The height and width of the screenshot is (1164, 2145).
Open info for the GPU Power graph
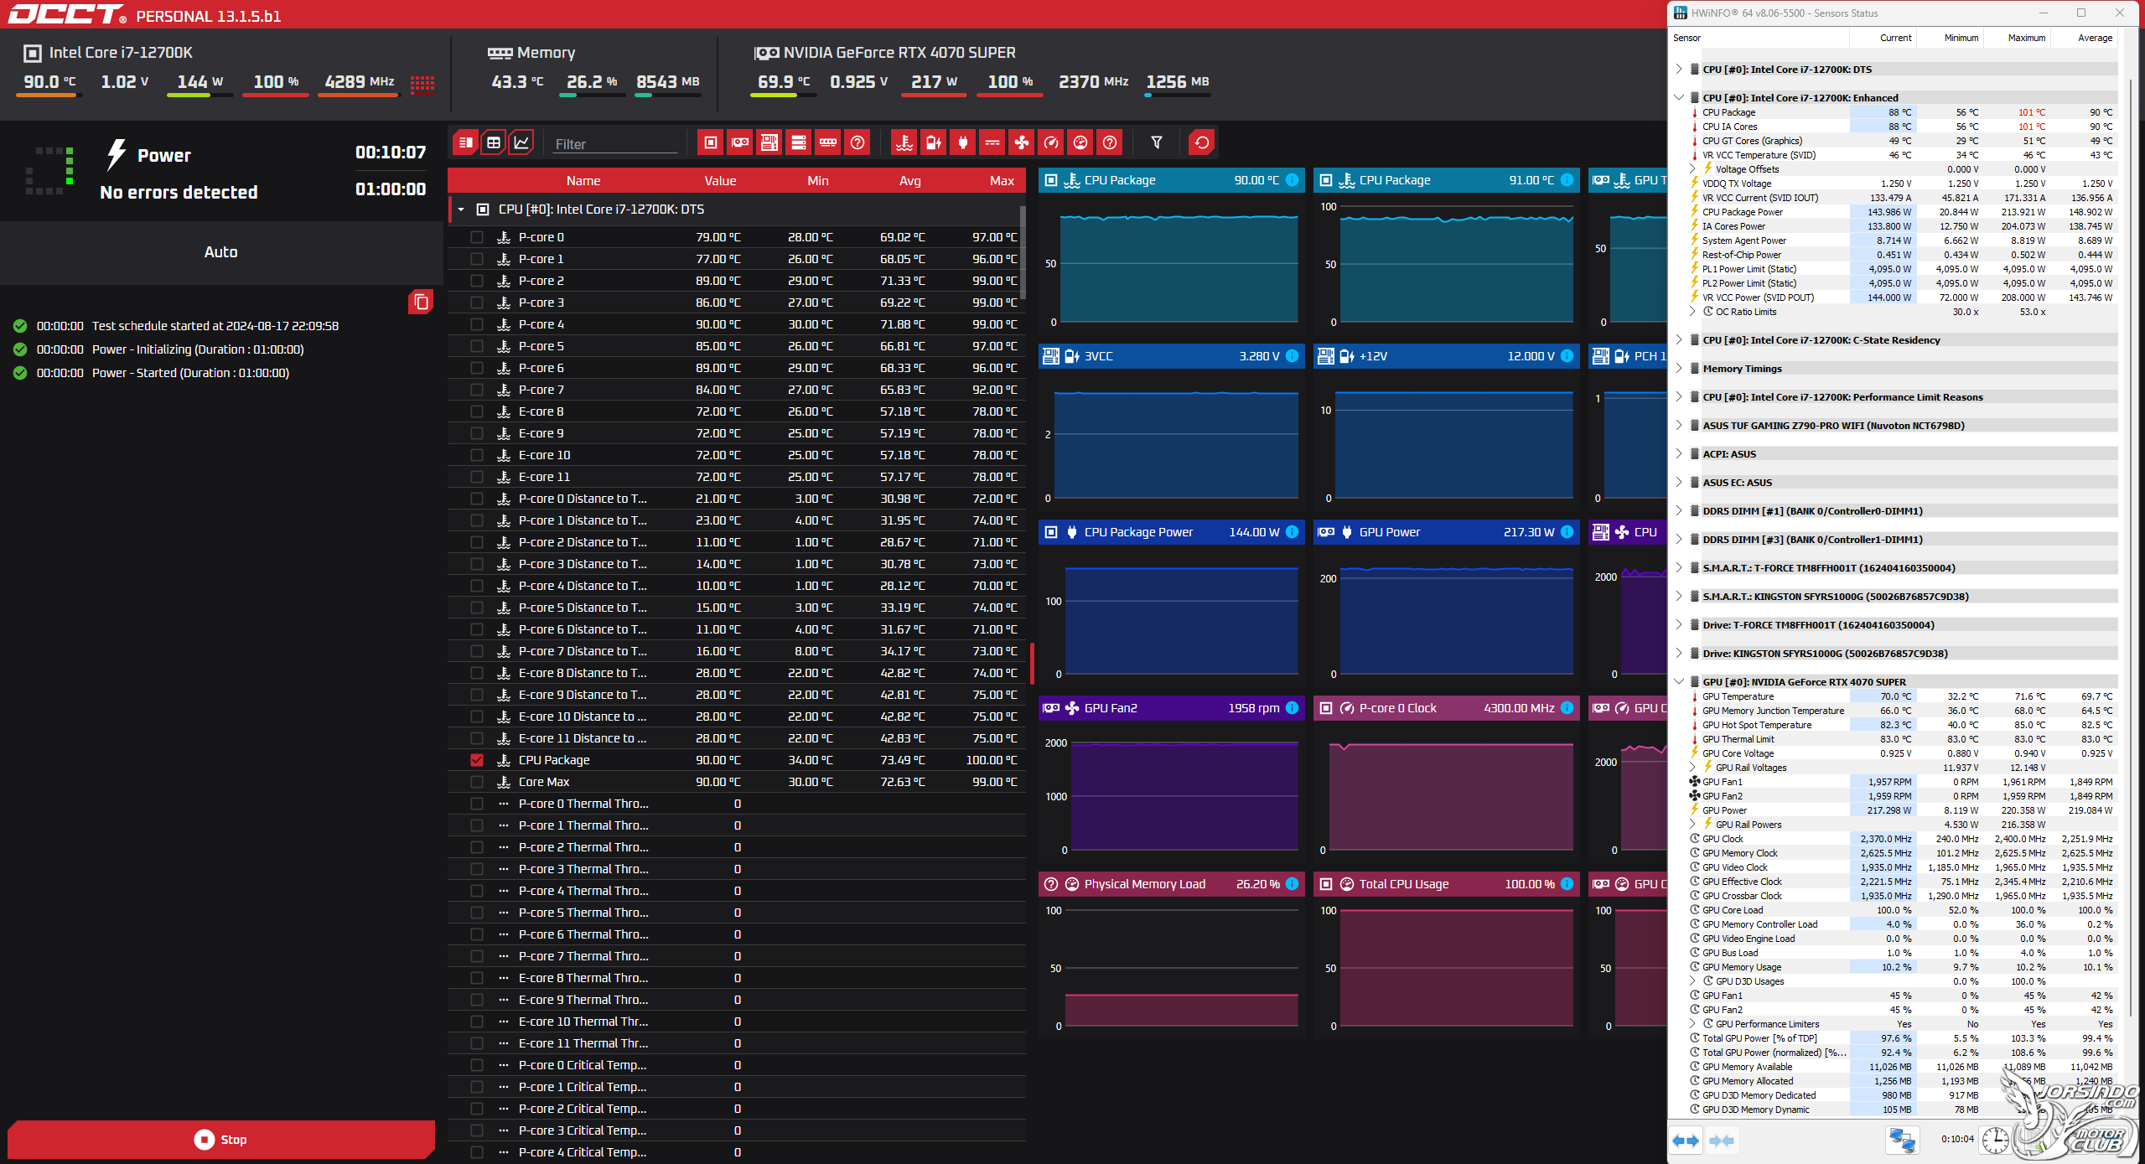click(1567, 532)
